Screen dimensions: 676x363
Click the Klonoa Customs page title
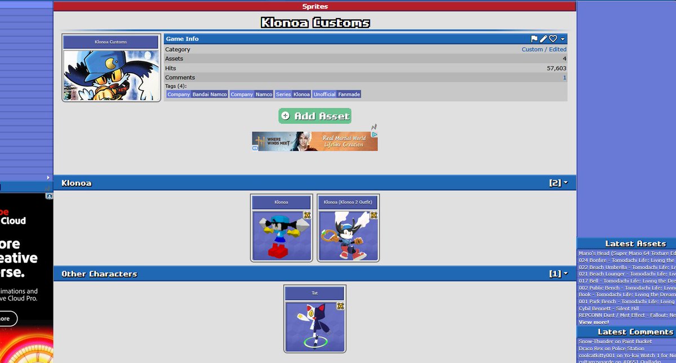315,23
